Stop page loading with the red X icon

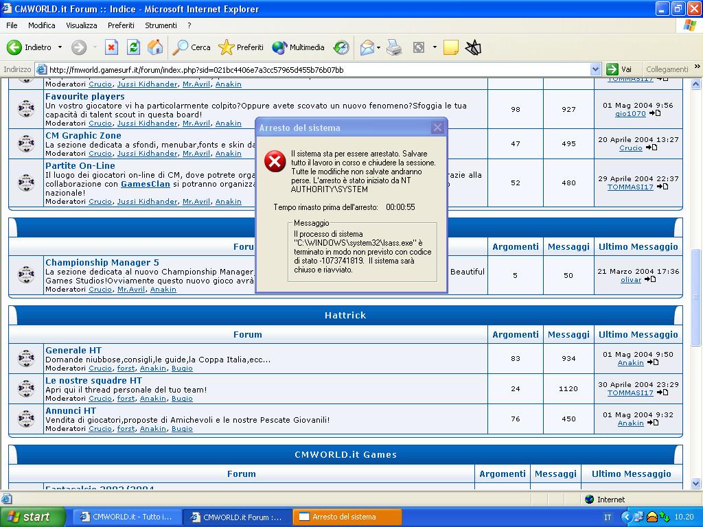[111, 47]
